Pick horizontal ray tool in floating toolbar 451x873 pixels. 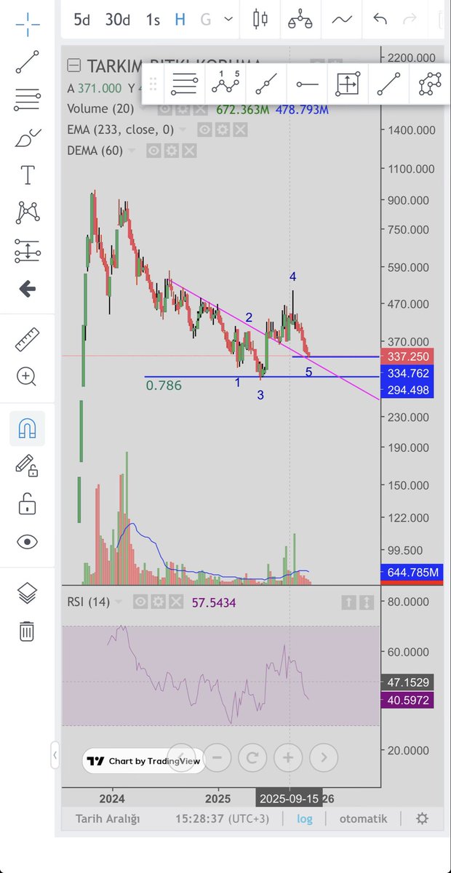307,84
